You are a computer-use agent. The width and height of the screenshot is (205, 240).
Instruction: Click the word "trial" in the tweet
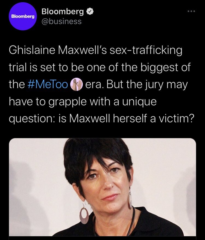(17, 67)
